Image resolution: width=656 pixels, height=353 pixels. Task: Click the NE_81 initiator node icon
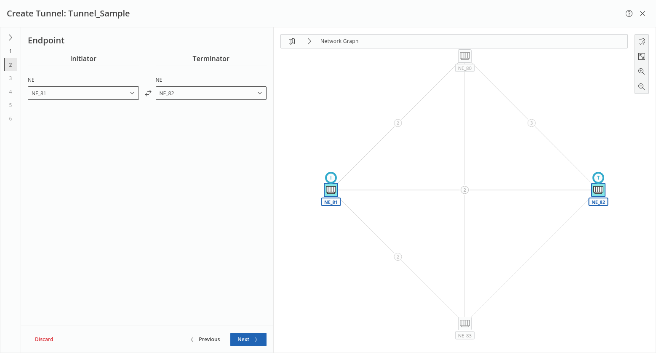[x=331, y=190]
